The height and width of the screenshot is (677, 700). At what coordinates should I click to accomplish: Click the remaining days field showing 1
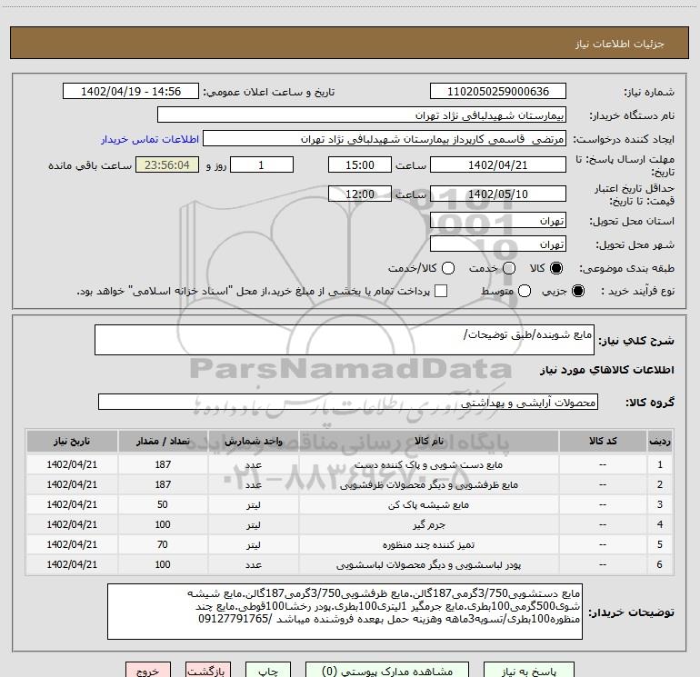(262, 164)
